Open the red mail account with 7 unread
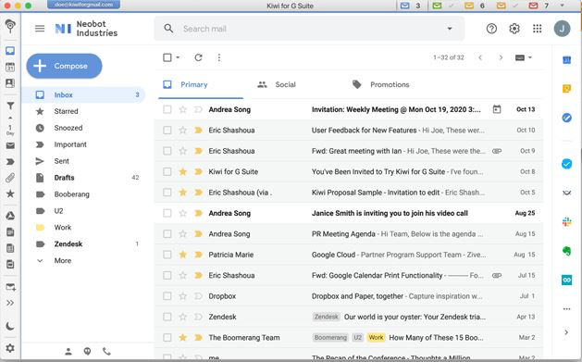Image resolution: width=582 pixels, height=362 pixels. [533, 6]
